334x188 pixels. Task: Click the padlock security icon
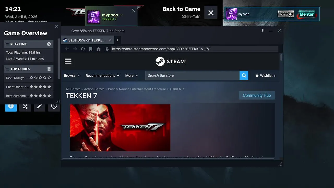coord(107,49)
